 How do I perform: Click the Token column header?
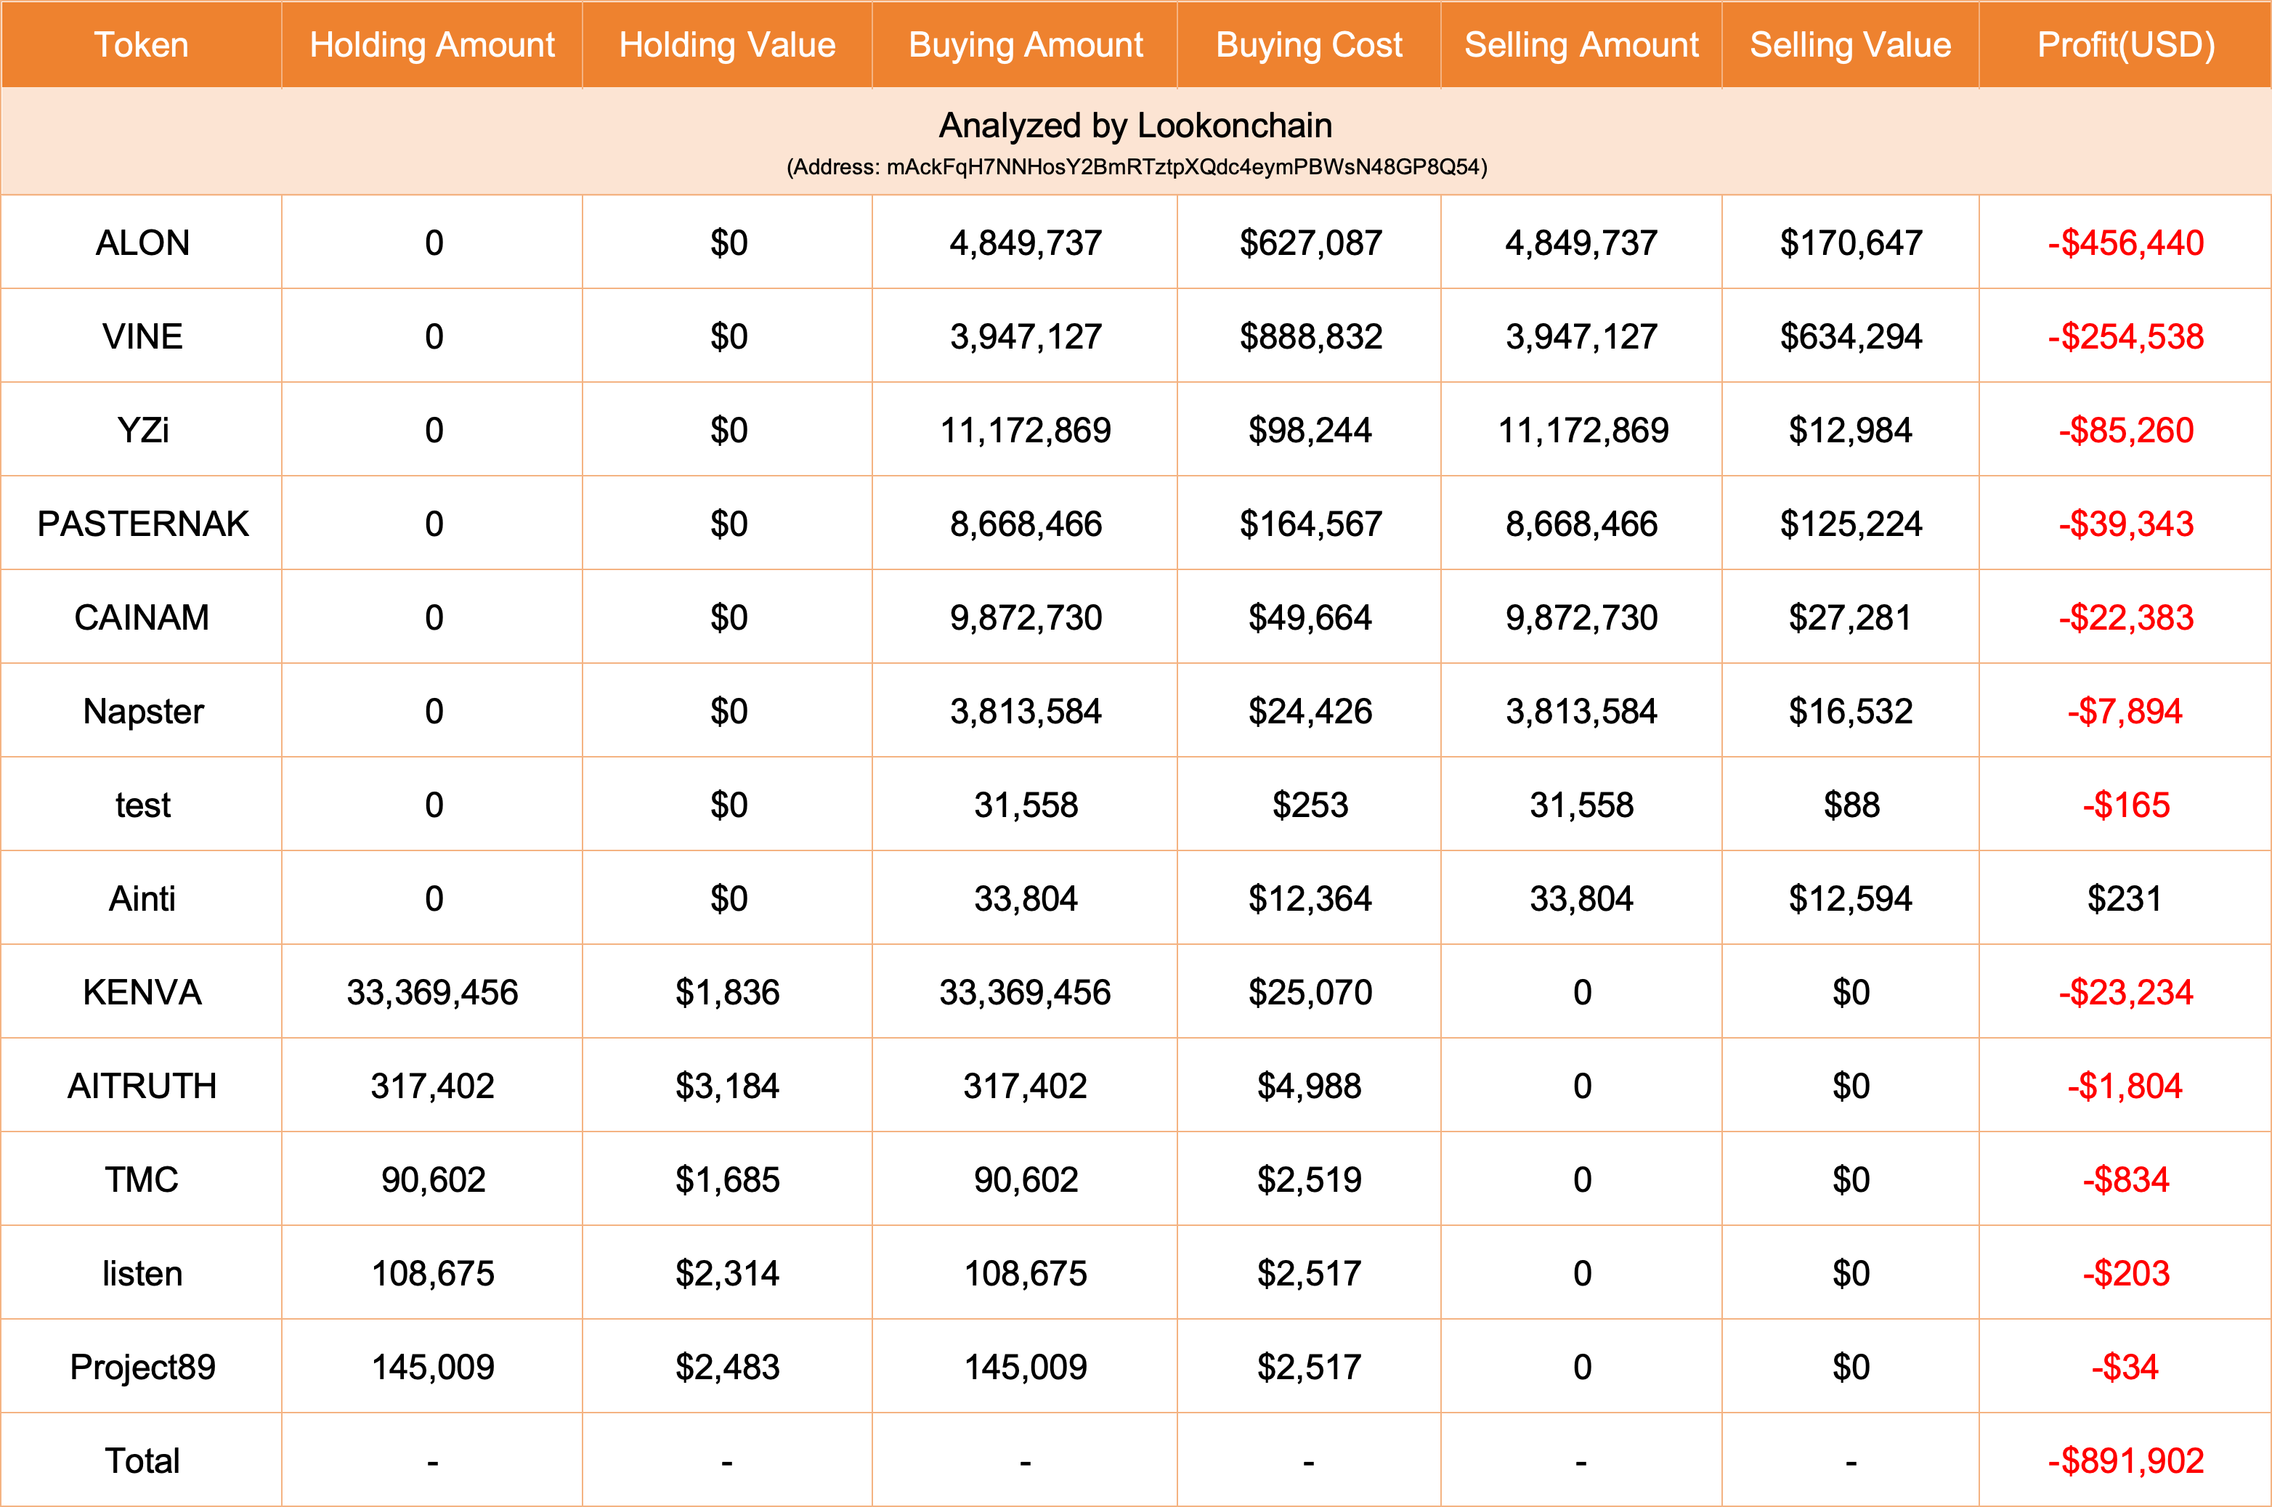(x=142, y=45)
